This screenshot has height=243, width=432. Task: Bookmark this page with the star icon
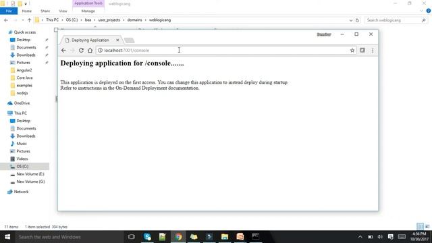[352, 51]
